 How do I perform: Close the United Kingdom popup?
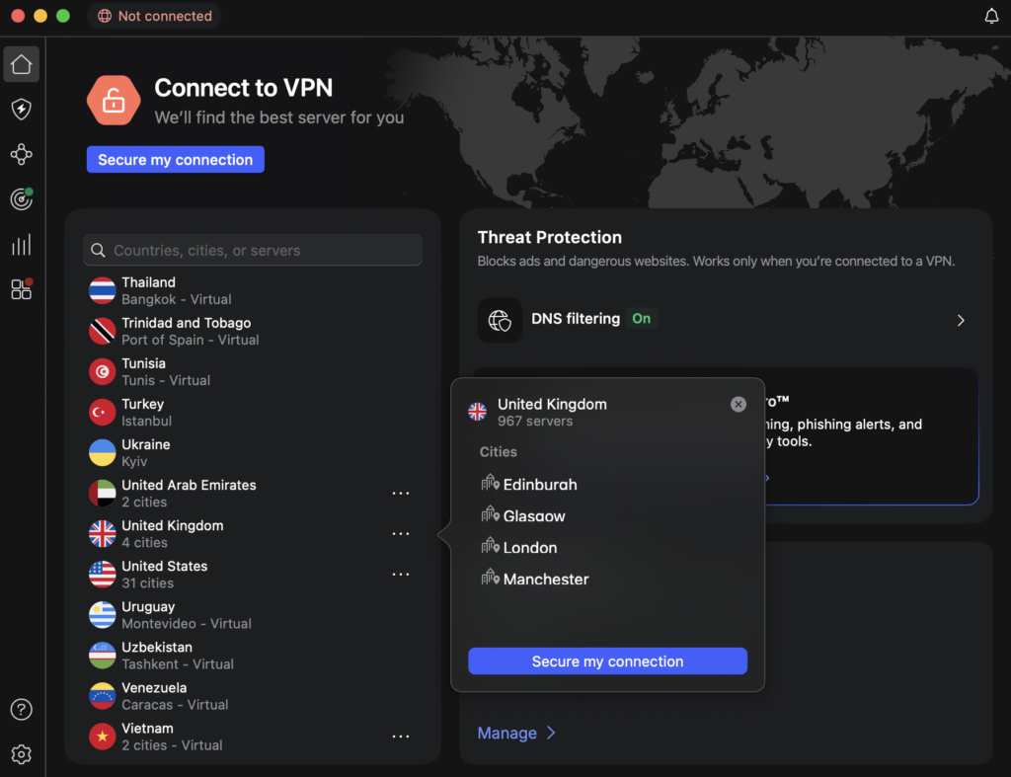point(739,405)
